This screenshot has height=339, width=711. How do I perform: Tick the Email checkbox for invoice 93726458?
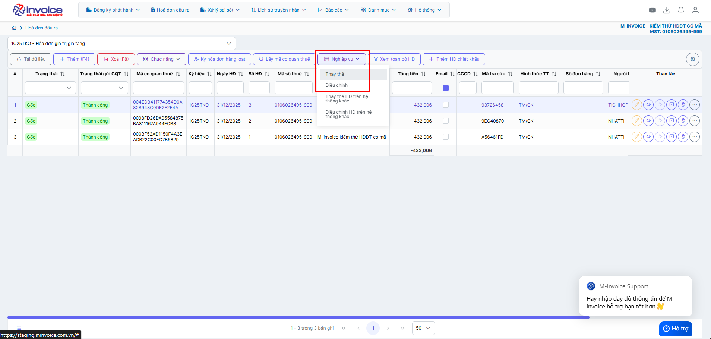[x=446, y=105]
